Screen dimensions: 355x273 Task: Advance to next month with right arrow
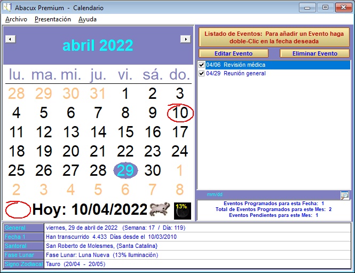[x=185, y=39]
